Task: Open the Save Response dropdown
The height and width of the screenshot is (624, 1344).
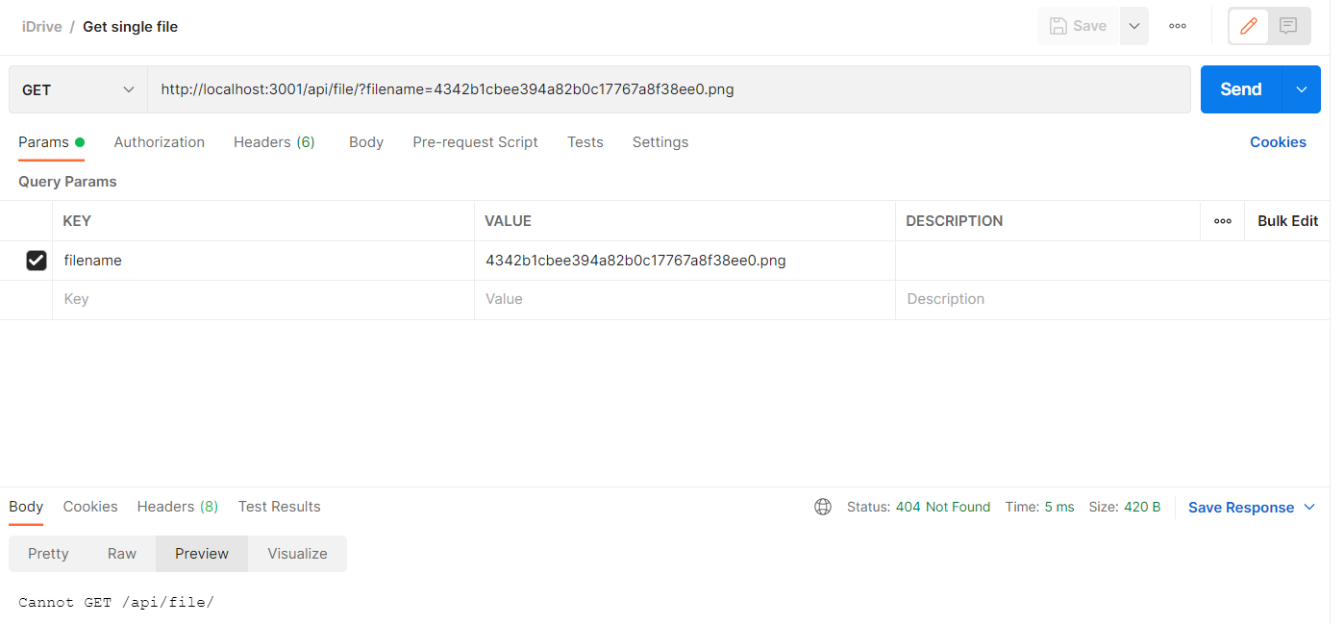Action: 1252,508
